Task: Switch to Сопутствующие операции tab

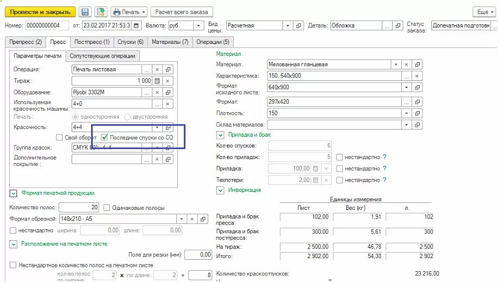Action: tap(102, 56)
